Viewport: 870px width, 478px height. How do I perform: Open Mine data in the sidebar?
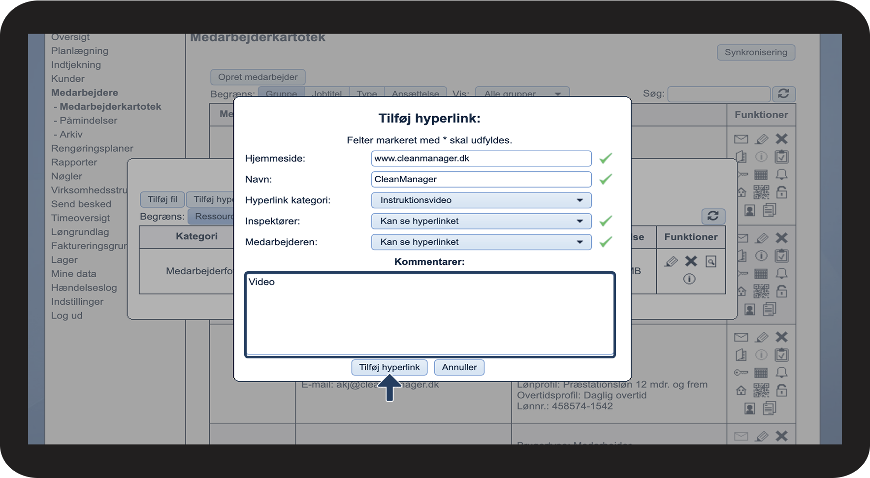(74, 274)
